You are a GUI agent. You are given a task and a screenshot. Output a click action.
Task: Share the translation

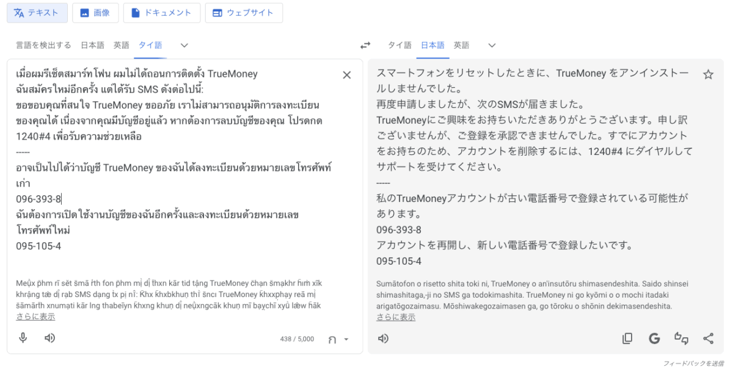[x=708, y=338]
